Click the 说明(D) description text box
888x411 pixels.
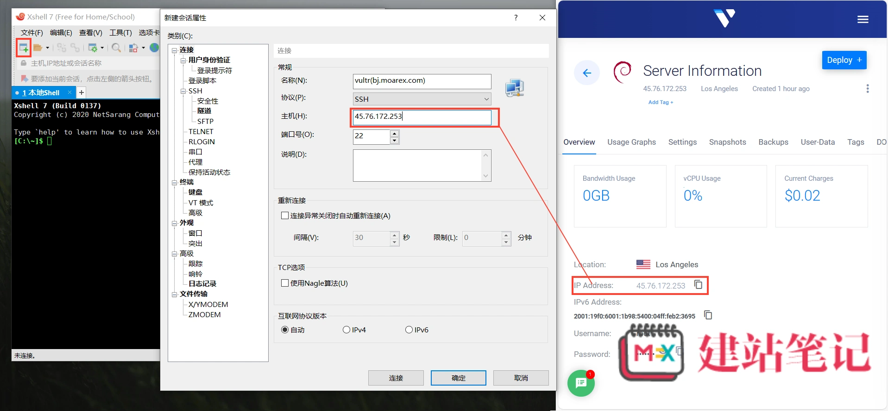pos(422,166)
